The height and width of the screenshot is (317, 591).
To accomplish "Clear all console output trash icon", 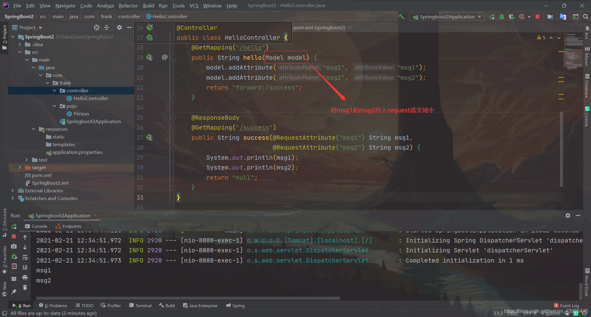I will tap(25, 287).
